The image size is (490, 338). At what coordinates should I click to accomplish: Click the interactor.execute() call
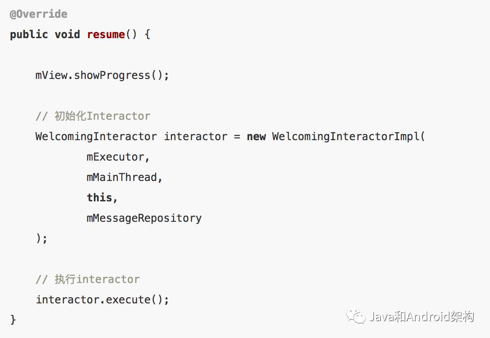point(102,299)
